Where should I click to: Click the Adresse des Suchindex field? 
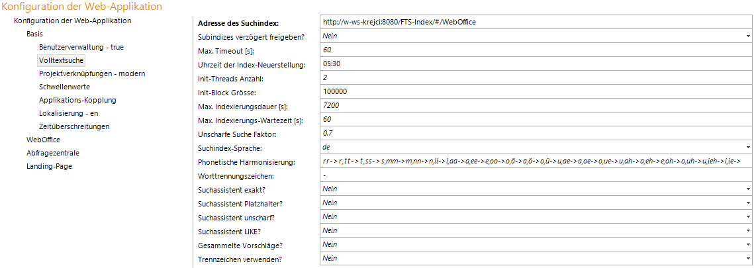coord(535,22)
